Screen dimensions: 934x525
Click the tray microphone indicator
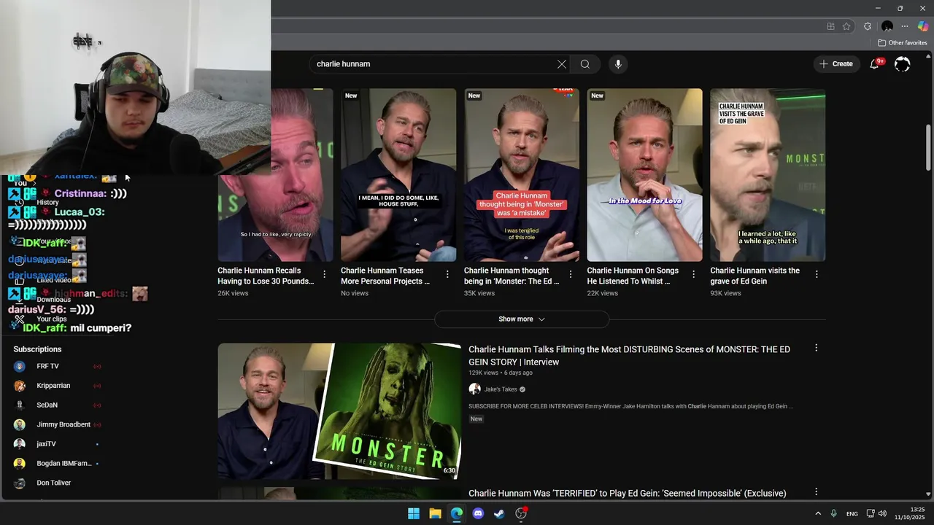click(834, 513)
